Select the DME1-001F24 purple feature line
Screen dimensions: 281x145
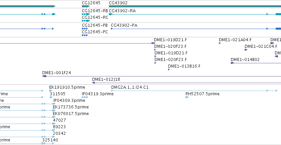162,76
